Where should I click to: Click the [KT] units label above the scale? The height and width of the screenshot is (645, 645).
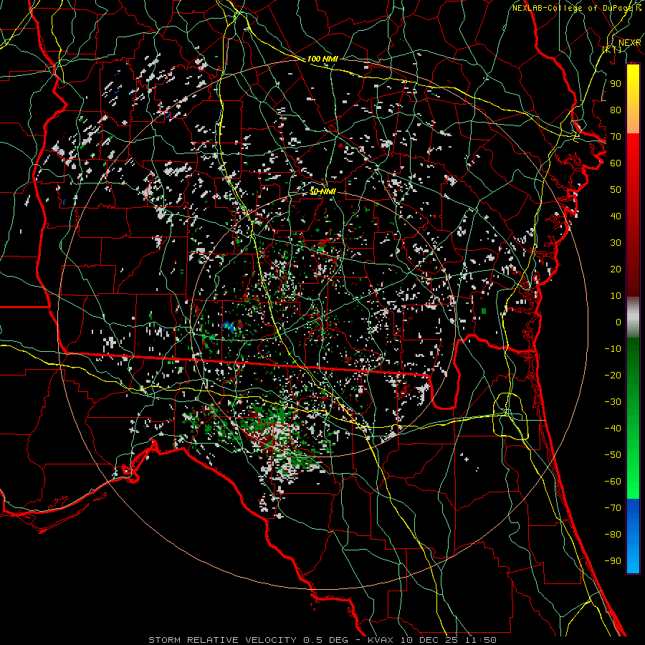(x=612, y=49)
